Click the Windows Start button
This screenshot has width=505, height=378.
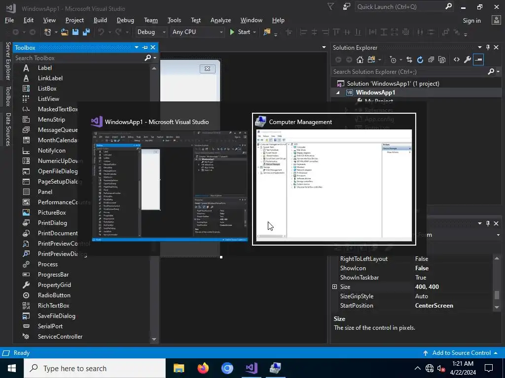point(12,368)
